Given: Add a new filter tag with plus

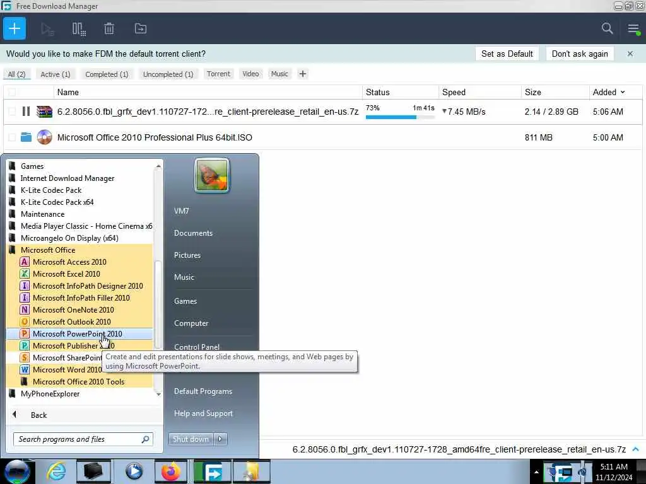Looking at the screenshot, I should click(303, 74).
